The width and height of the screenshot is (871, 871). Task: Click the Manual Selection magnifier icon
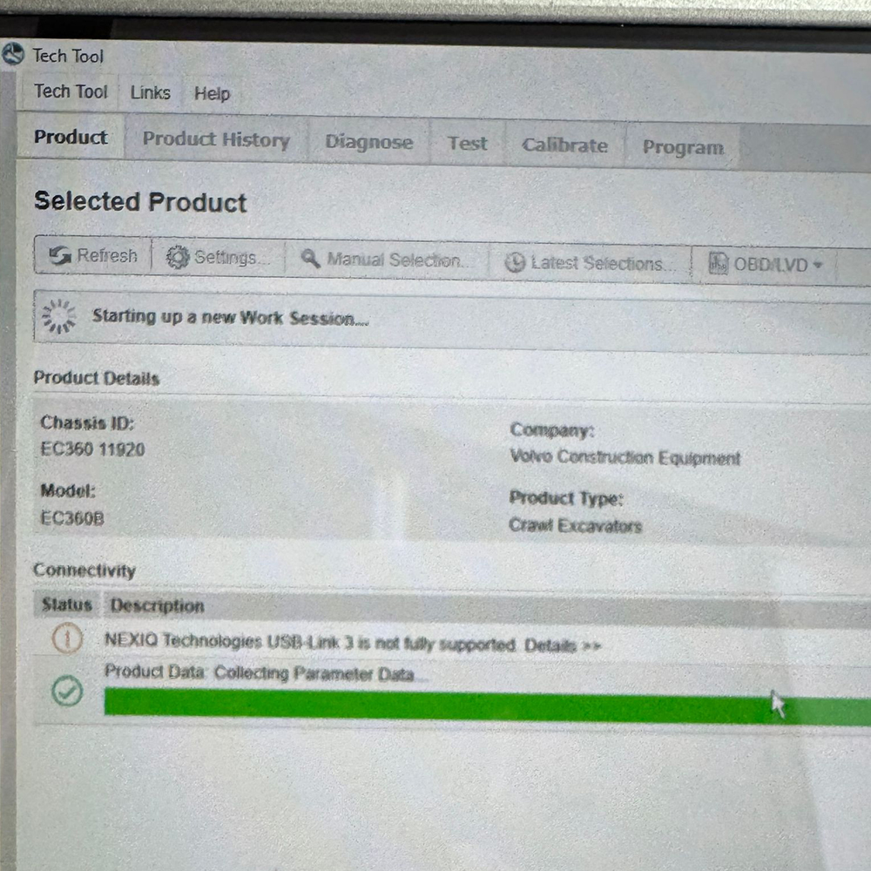point(310,259)
